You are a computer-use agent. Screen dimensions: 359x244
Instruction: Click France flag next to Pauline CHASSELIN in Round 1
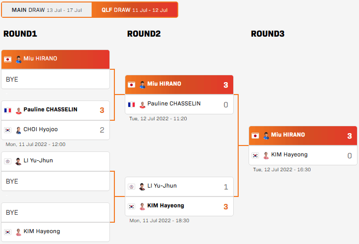[8, 110]
